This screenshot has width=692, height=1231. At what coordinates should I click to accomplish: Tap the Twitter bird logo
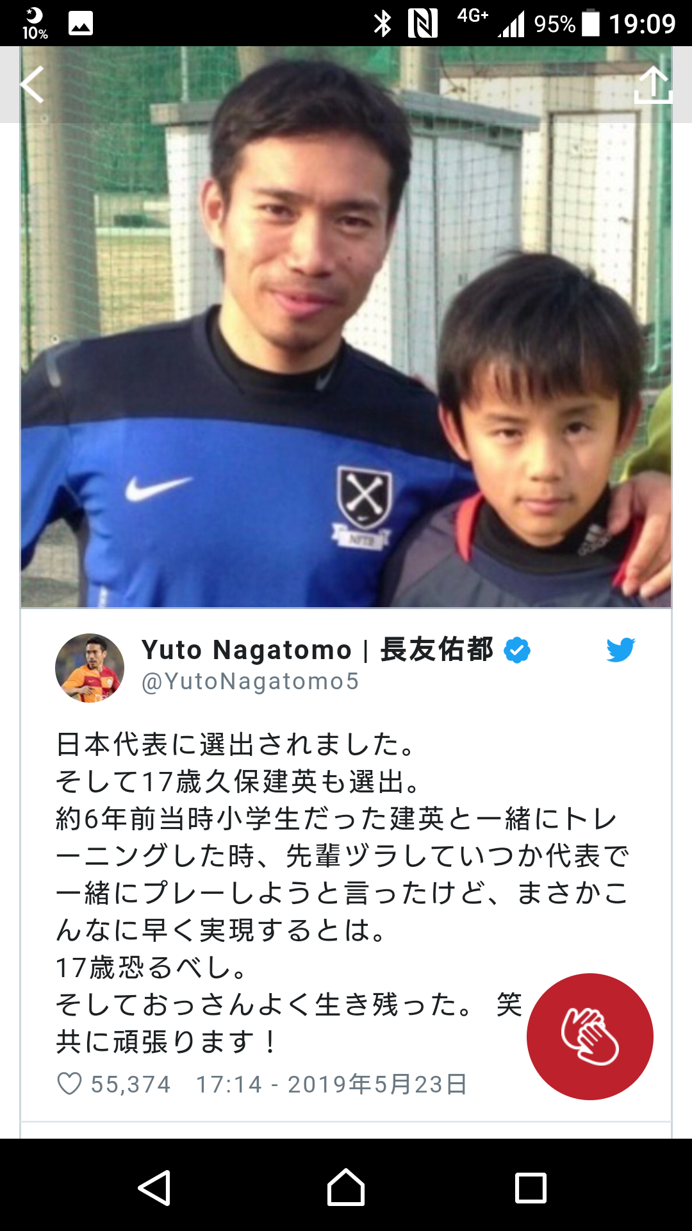621,649
